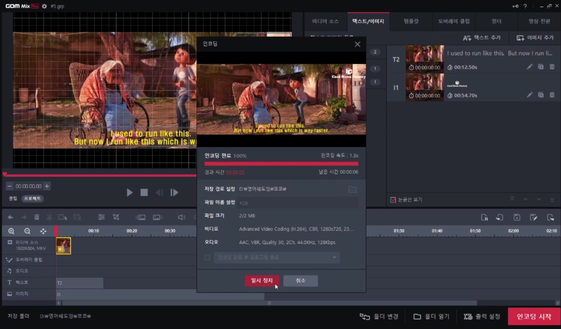The height and width of the screenshot is (329, 561).
Task: Tick the shutdown-after-encoding checkbox
Action: pos(207,257)
